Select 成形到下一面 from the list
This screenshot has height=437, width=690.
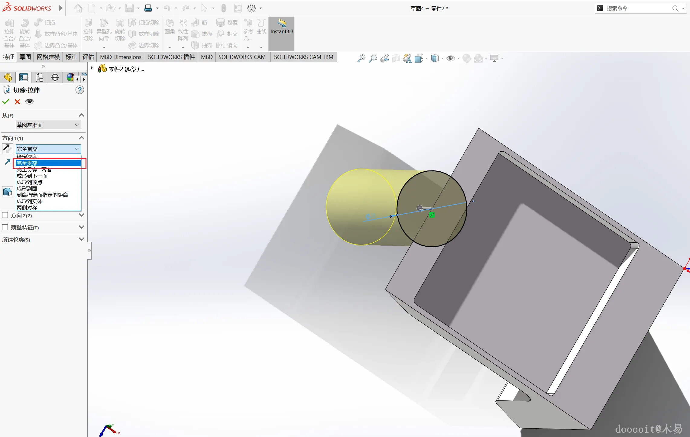(x=32, y=176)
